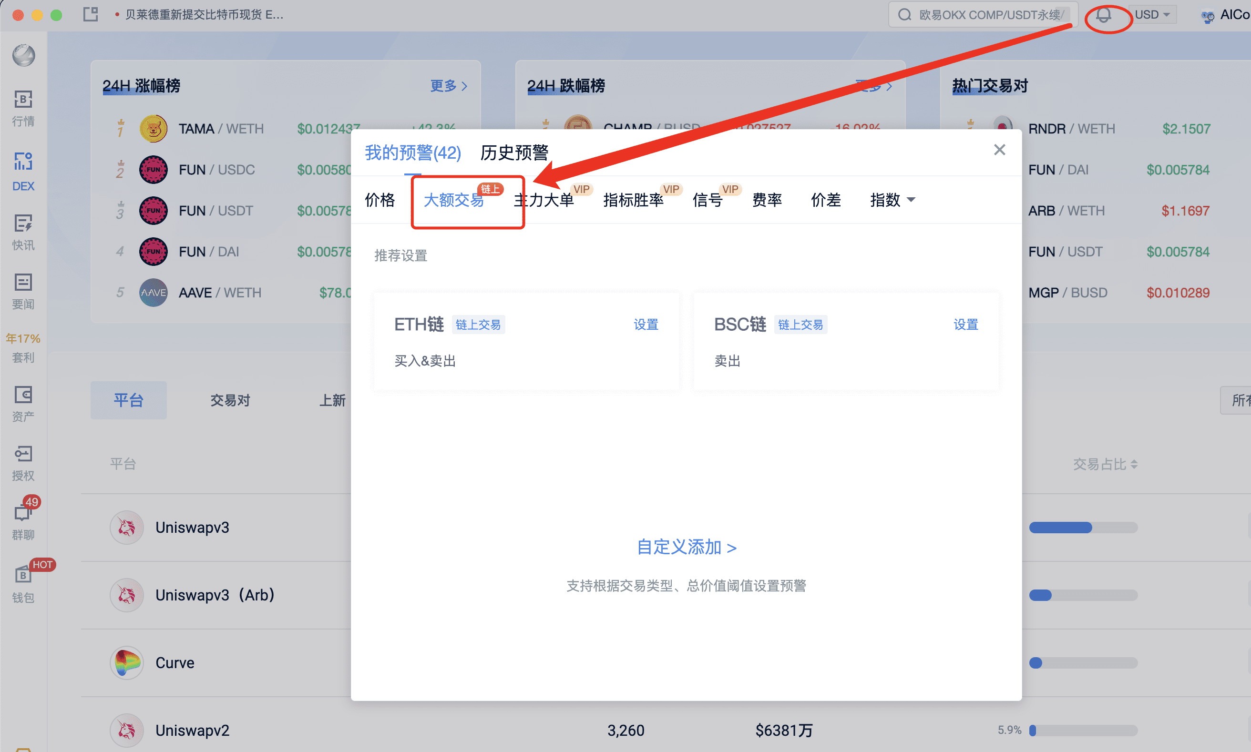Click the Uniswapv2 platform logo

[x=127, y=730]
